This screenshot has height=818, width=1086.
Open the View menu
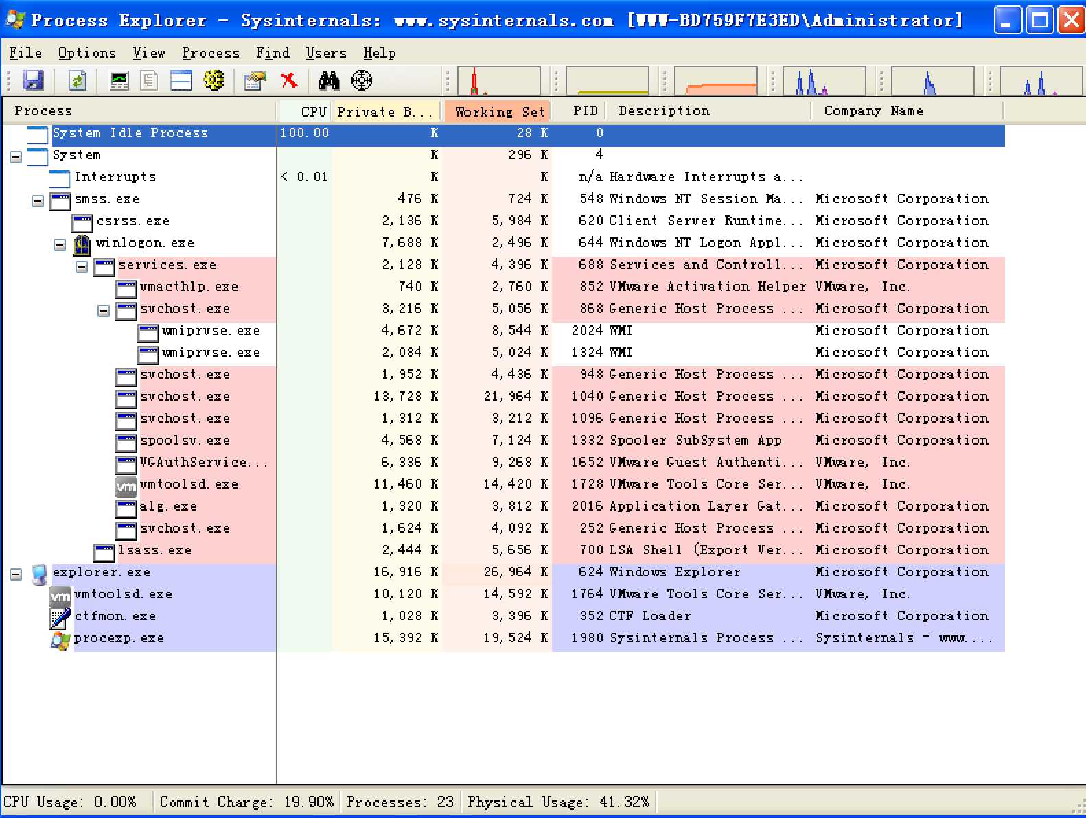(149, 53)
